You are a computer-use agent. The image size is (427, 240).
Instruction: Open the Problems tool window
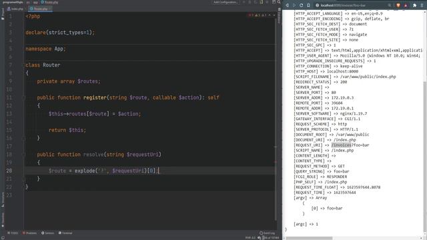pos(29,233)
